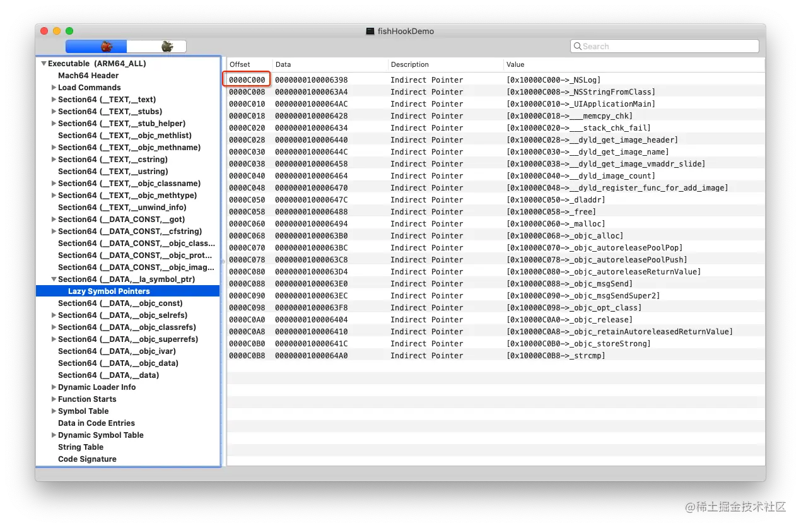Image resolution: width=801 pixels, height=528 pixels.
Task: Switch to the green beetle RVA segment
Action: 156,47
